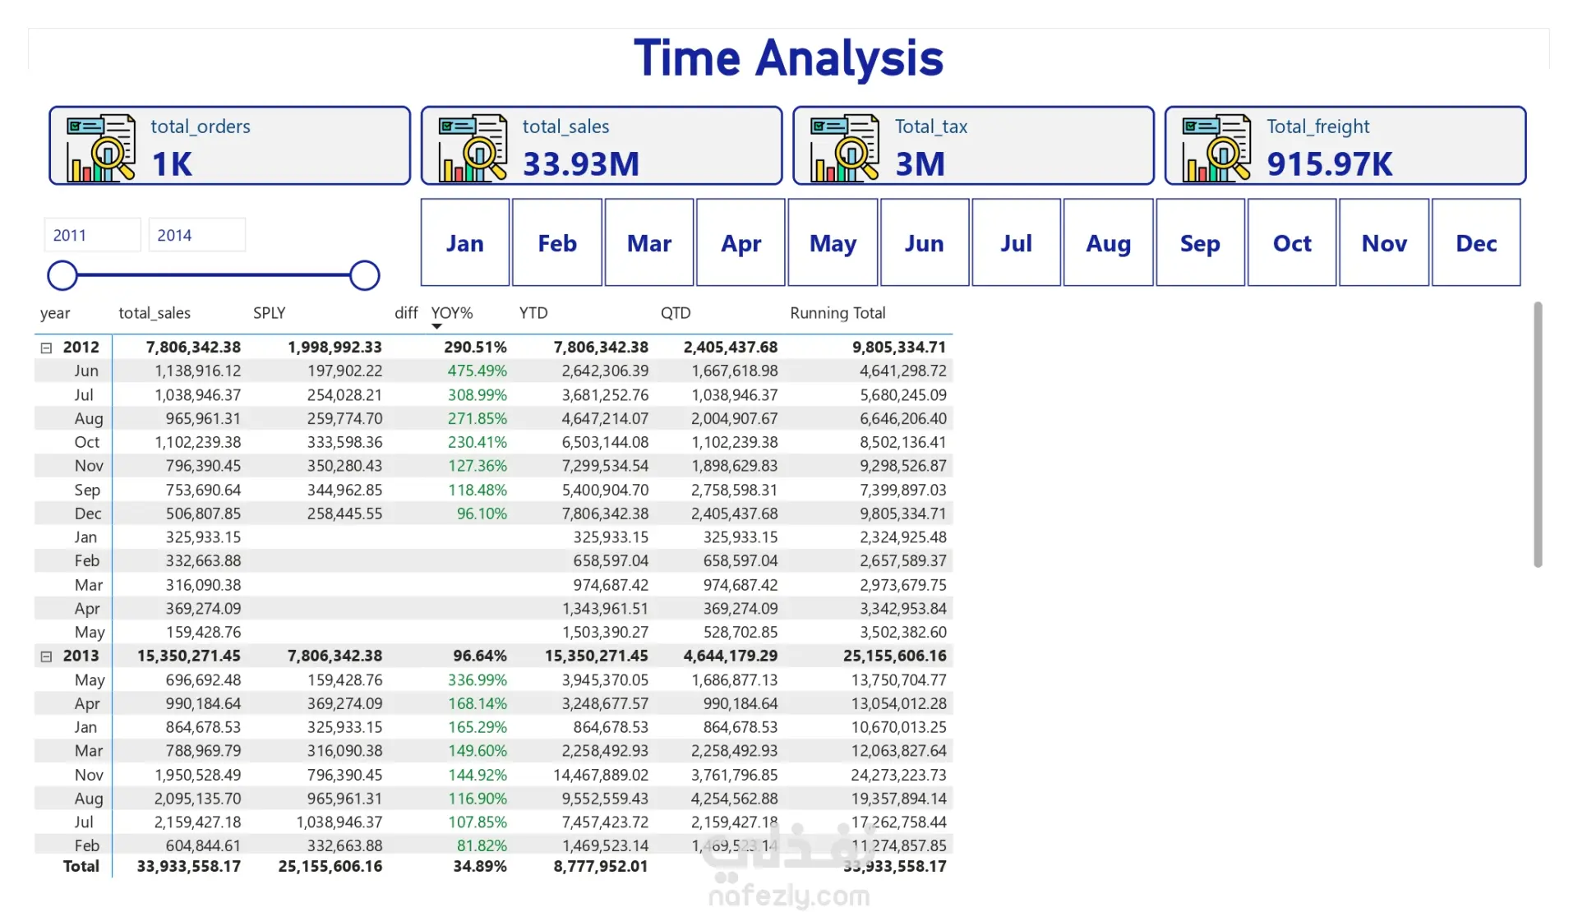Click the total_orders card report icon
Viewport: 1578px width, 912px height.
point(100,148)
